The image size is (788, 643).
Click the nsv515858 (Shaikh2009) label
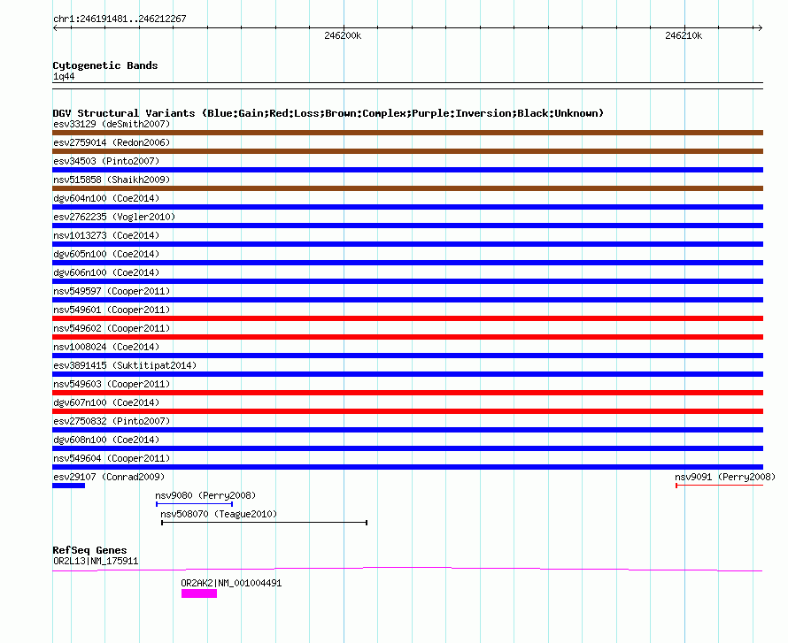tap(112, 180)
